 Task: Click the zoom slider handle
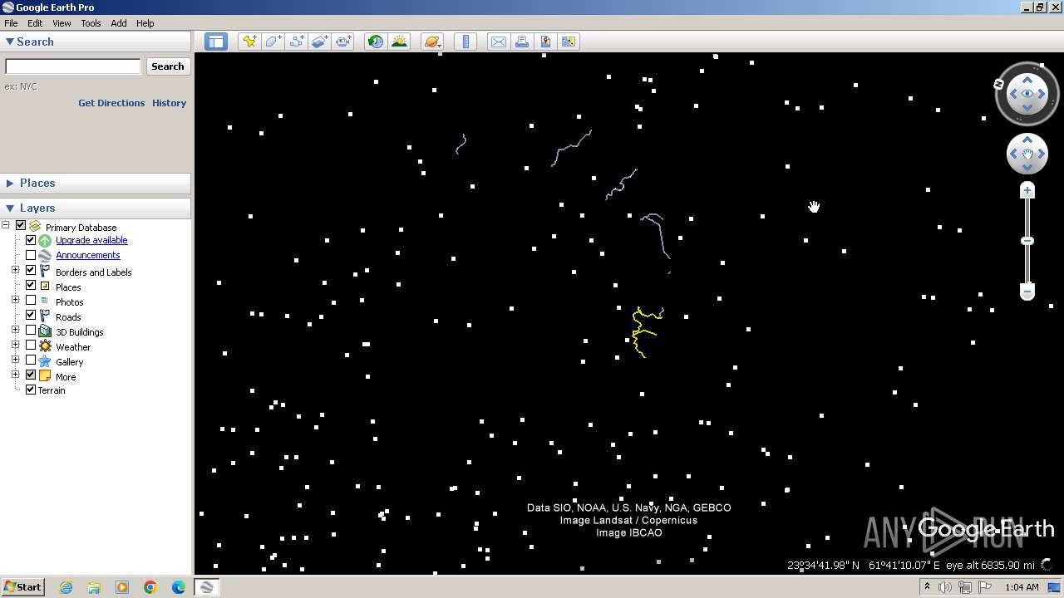[x=1027, y=241]
